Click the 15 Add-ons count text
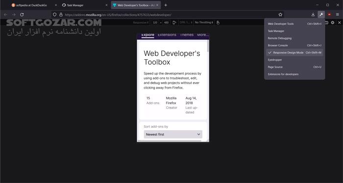The image size is (343, 183). coord(153,100)
